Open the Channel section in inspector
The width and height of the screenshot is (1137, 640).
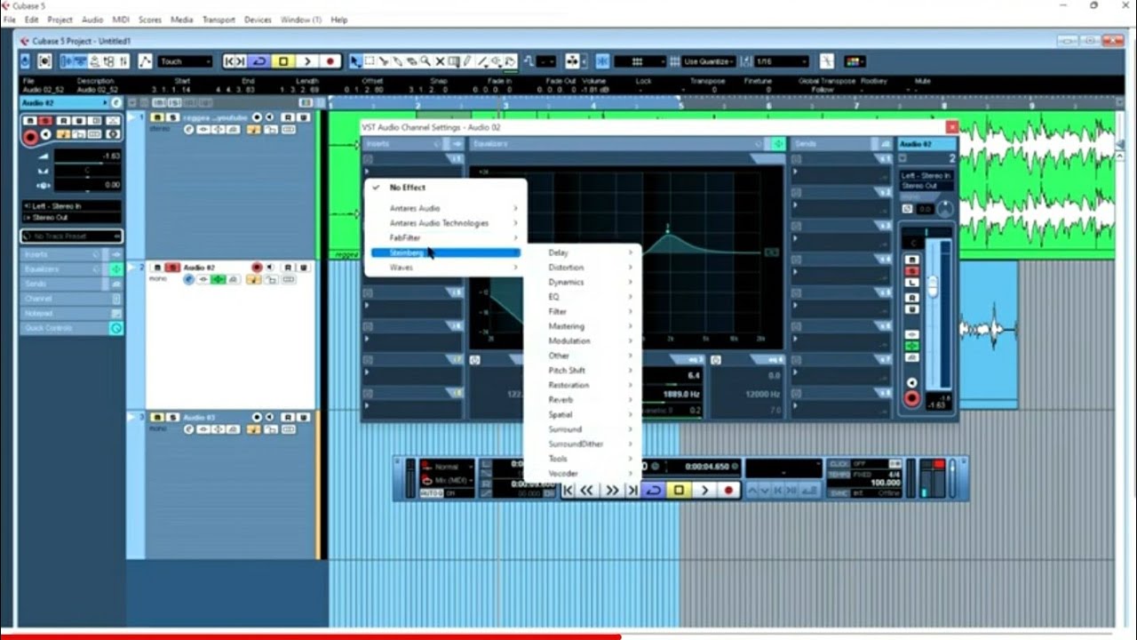[x=71, y=299]
